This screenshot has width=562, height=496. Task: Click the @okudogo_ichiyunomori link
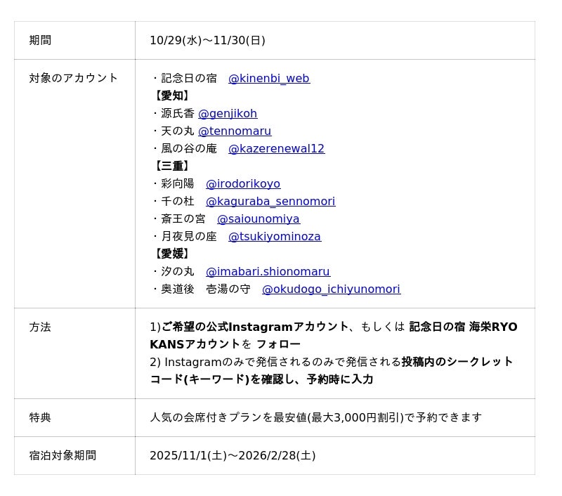click(331, 289)
